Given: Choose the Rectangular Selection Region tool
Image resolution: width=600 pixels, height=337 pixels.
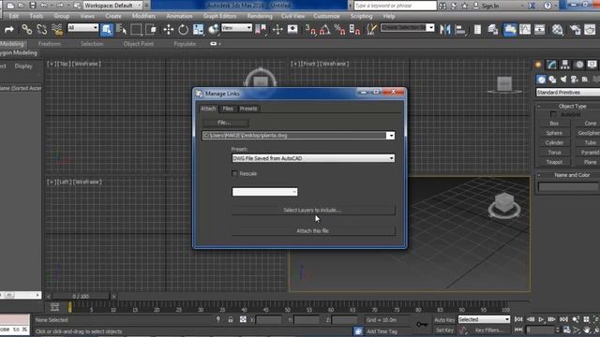Looking at the screenshot, I should 136,29.
